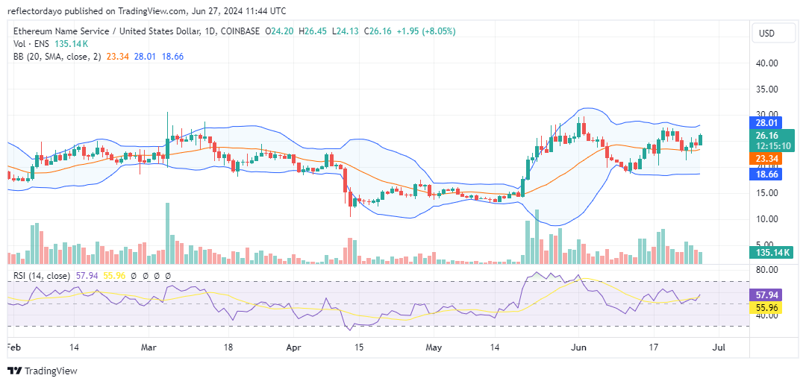
Task: Click the TradingView wordmark at bottom left
Action: (51, 371)
